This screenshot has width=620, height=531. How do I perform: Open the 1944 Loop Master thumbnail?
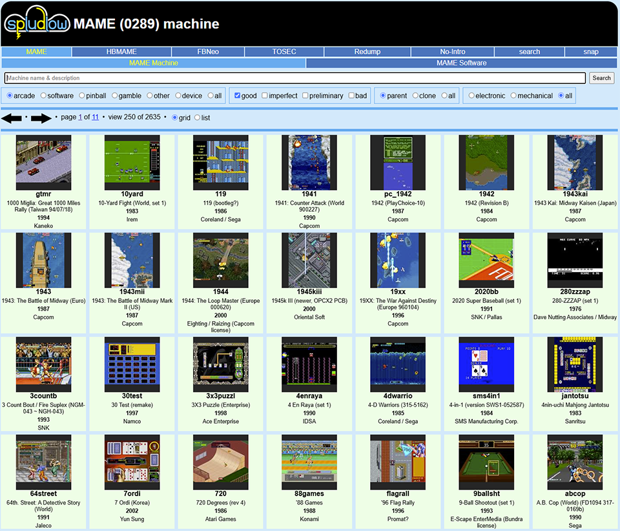click(x=221, y=260)
